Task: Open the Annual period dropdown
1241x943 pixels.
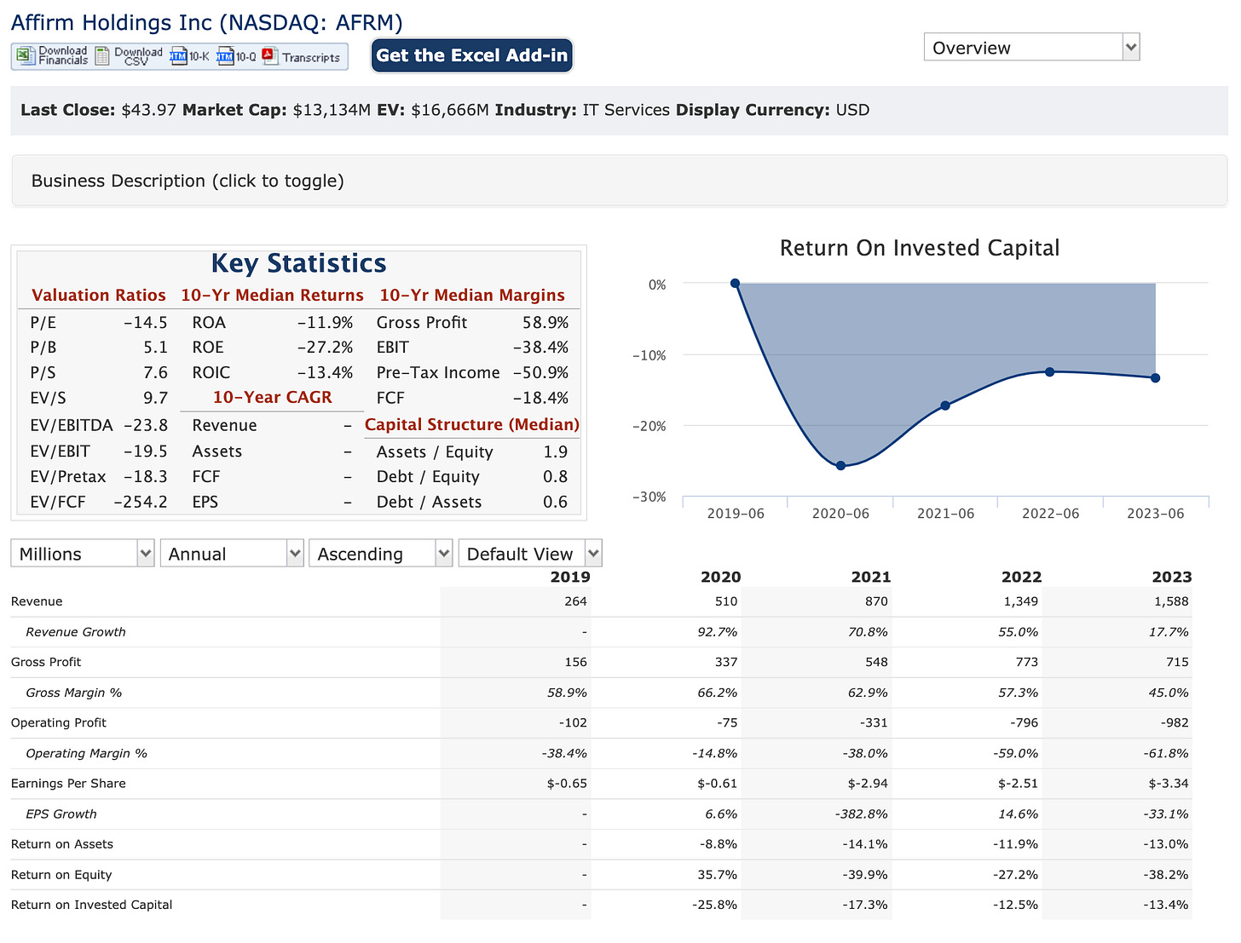Action: pos(232,554)
